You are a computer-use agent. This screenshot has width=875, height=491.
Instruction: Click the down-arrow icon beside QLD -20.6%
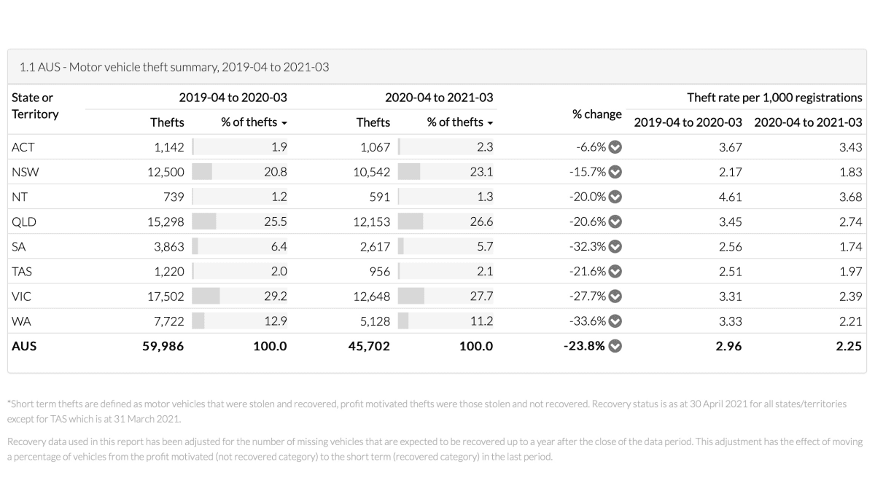pos(615,221)
